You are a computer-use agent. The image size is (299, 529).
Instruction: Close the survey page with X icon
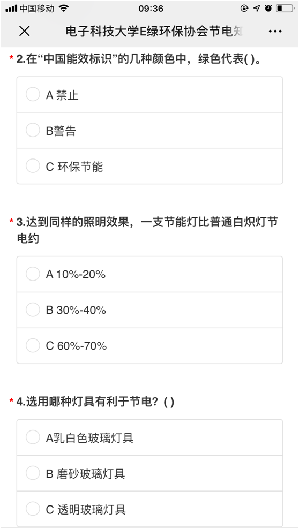[24, 32]
